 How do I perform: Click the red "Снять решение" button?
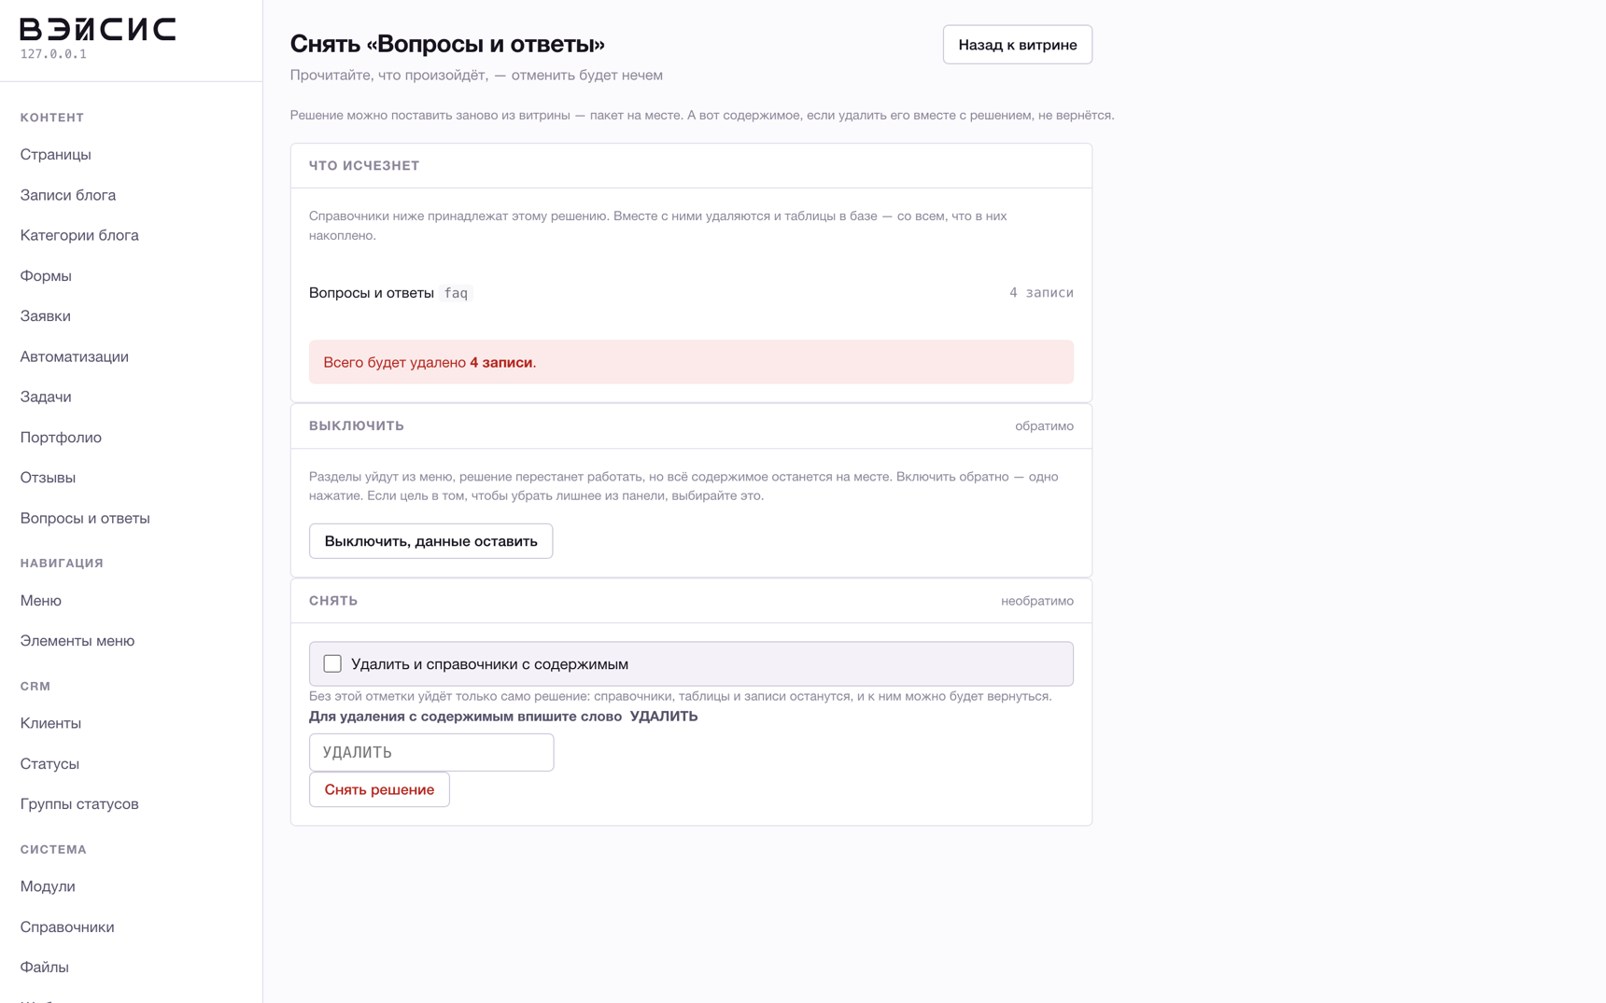pos(379,789)
